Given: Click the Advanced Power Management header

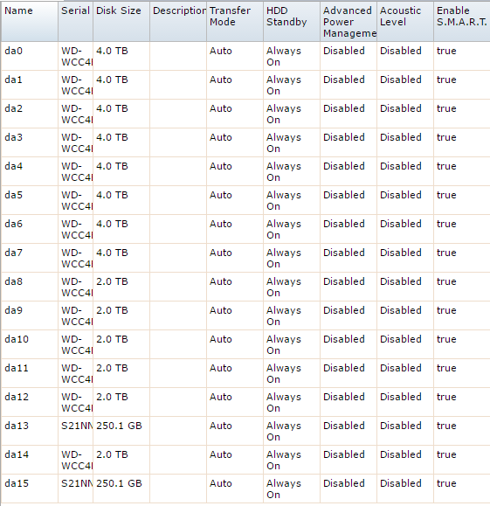Looking at the screenshot, I should [349, 22].
